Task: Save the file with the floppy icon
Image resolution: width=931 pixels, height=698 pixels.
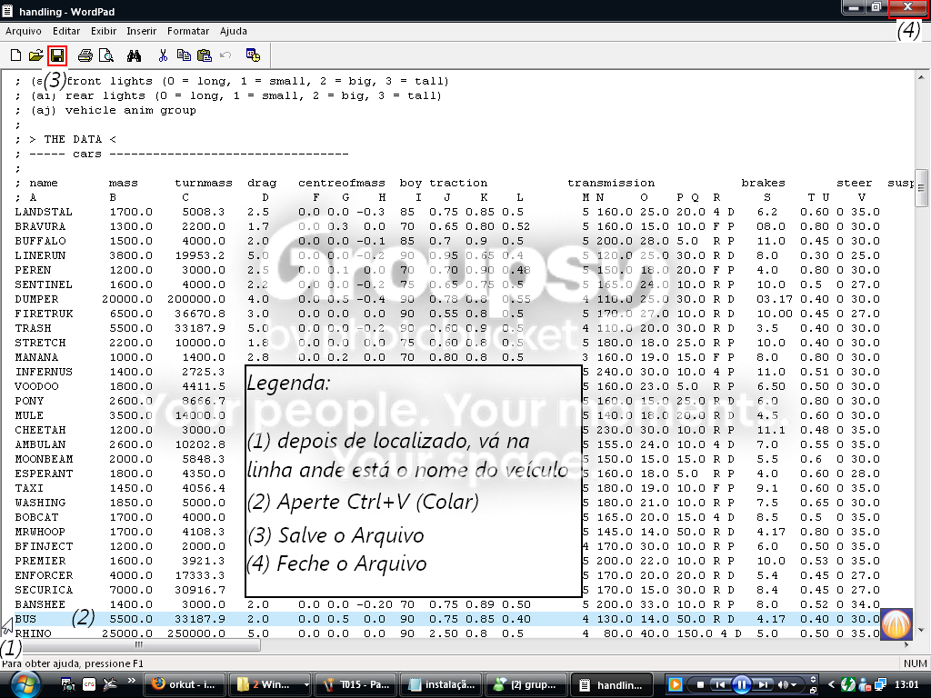Action: point(57,55)
